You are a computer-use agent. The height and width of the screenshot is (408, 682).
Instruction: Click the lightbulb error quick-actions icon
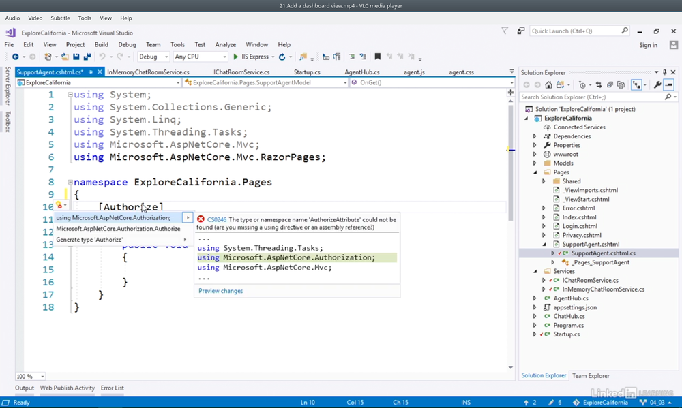pyautogui.click(x=59, y=206)
